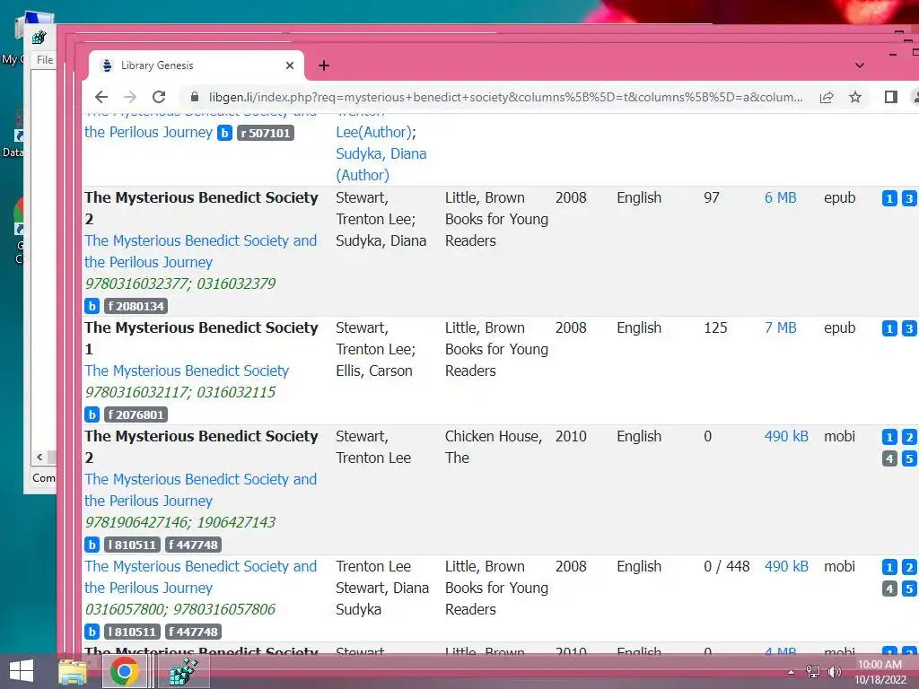The width and height of the screenshot is (919, 689).
Task: Open mirror 2 for 0 / 448 pages mobi
Action: 909,567
